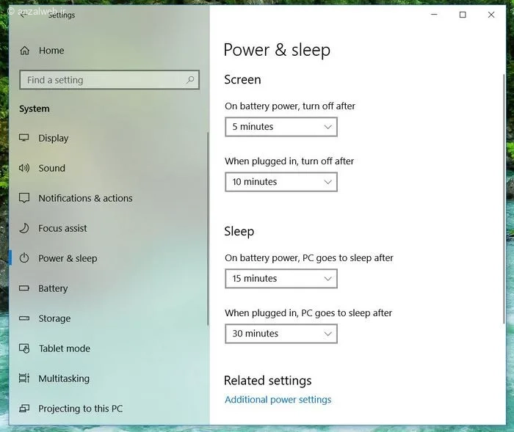The image size is (514, 432).
Task: Expand plugged-in screen turn-off dropdown (10 minutes)
Action: (x=280, y=182)
